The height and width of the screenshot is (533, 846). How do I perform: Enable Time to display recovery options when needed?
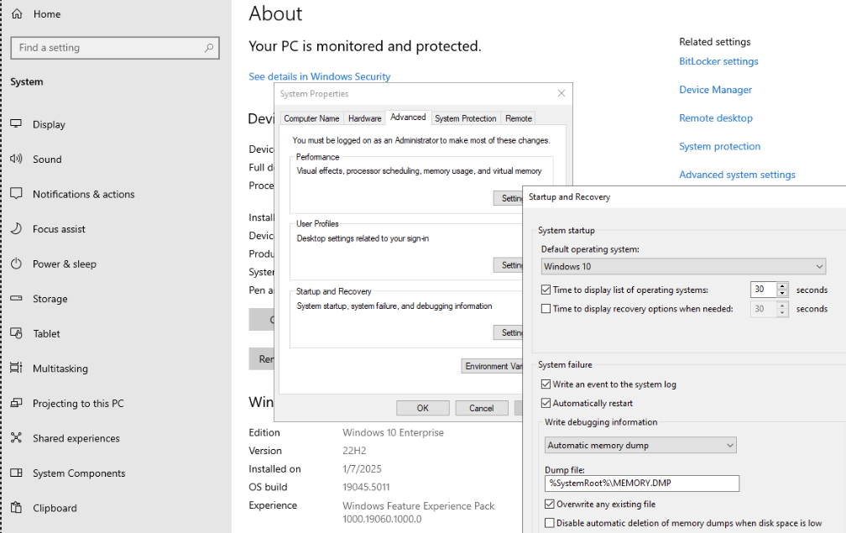pos(546,309)
